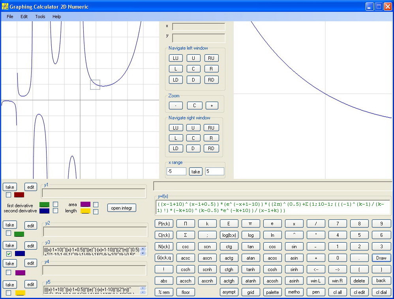Click the x range minimum field
394x299 pixels.
point(176,171)
